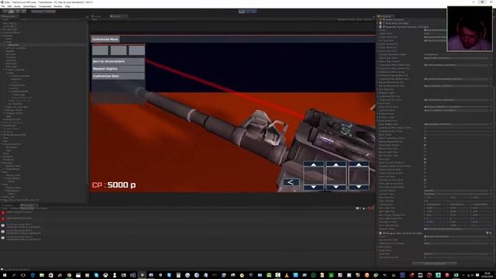Open the Help menu

[67, 6]
